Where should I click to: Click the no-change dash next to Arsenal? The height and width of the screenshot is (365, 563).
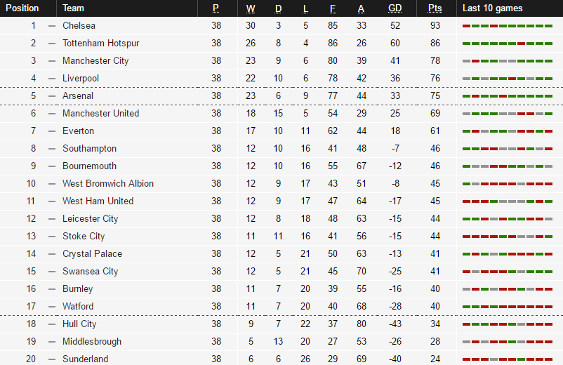[x=52, y=96]
